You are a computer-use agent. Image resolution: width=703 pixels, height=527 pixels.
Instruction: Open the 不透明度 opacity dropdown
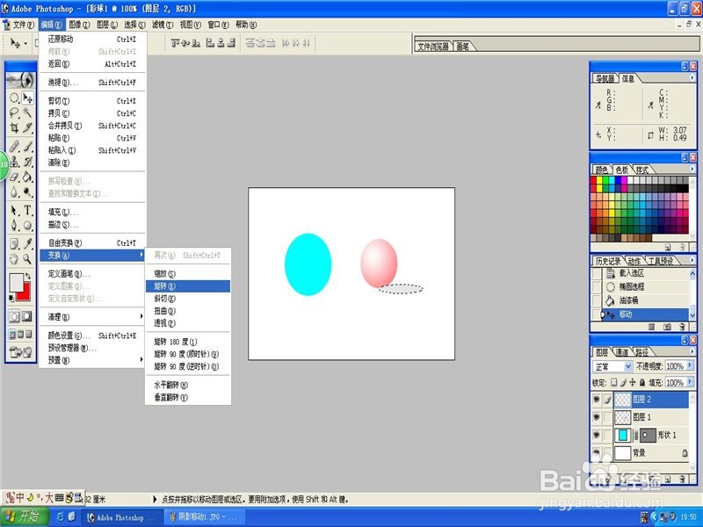690,365
